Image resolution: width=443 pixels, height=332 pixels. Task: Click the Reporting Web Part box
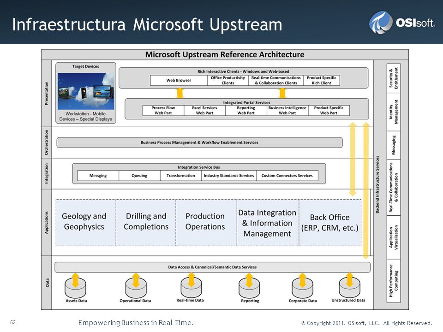[x=246, y=110]
